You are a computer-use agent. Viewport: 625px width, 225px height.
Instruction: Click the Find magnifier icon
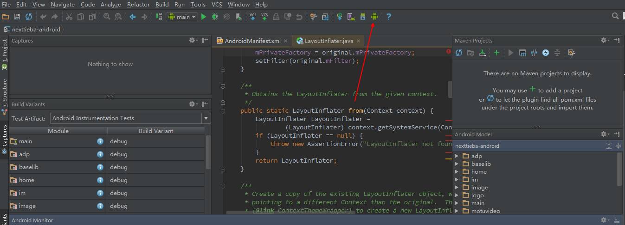pos(107,17)
